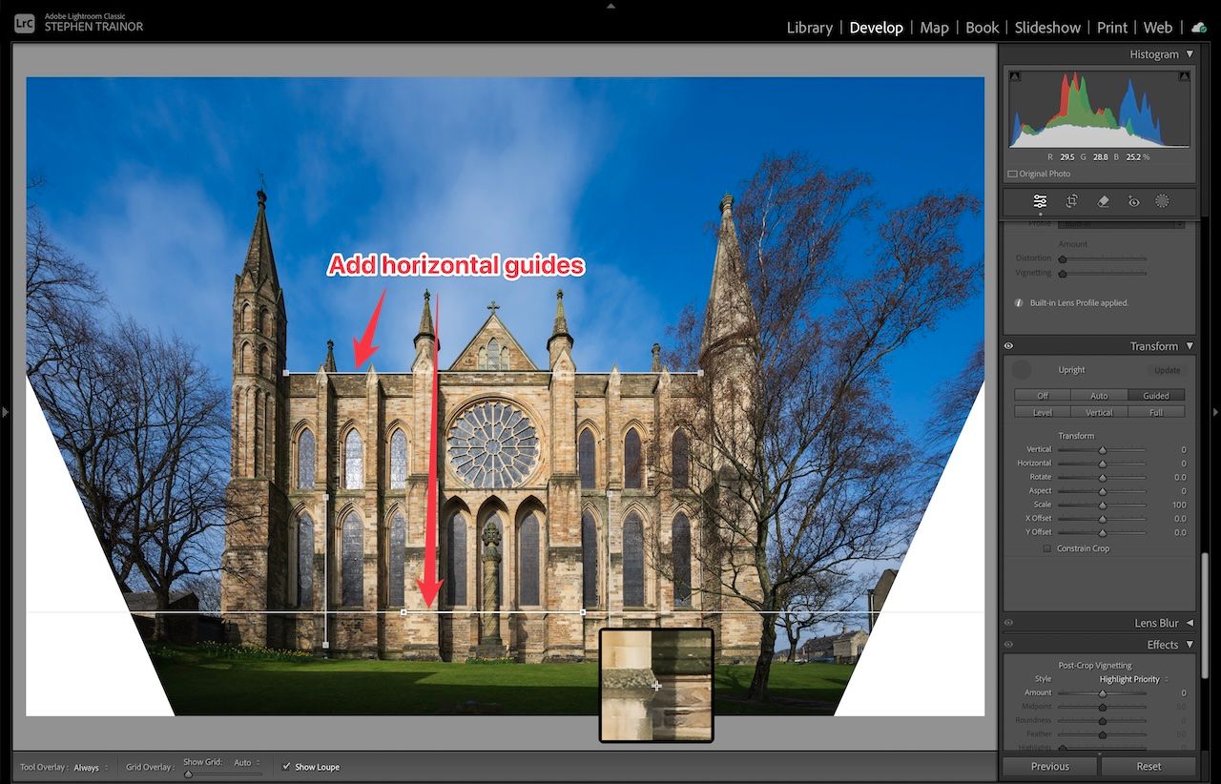Open the Slideshow module
This screenshot has width=1221, height=784.
point(1047,28)
